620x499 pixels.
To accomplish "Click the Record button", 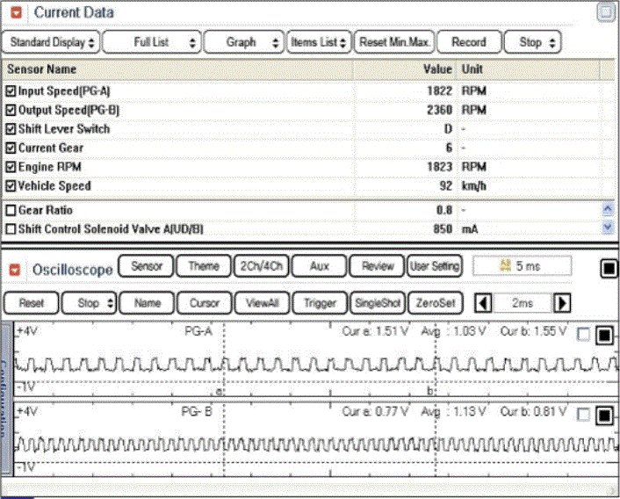I will [468, 42].
